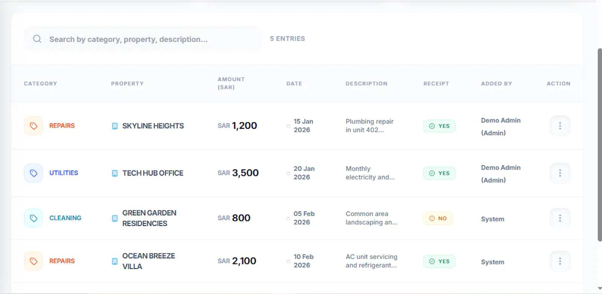Click the ADDED BY column header
Image resolution: width=602 pixels, height=294 pixels.
click(x=496, y=84)
